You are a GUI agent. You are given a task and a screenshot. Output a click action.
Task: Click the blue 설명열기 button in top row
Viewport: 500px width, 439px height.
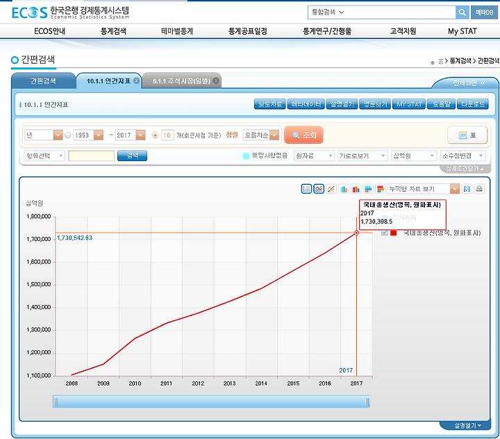pyautogui.click(x=342, y=104)
